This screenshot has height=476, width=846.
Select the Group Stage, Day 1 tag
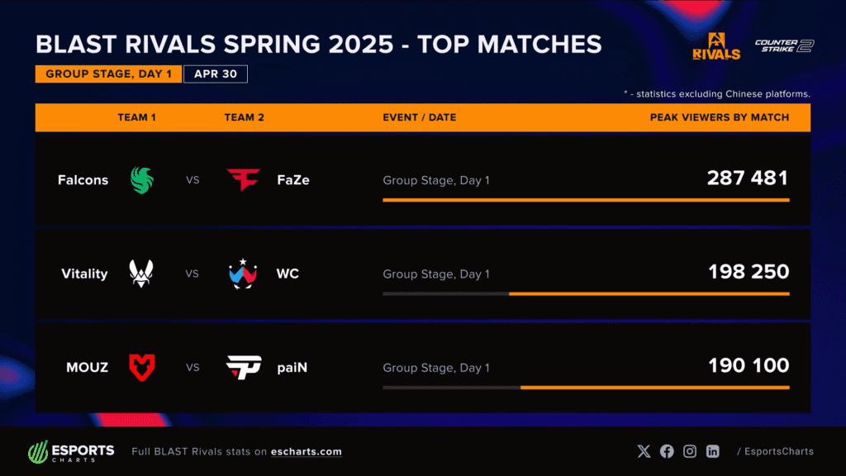pos(108,74)
